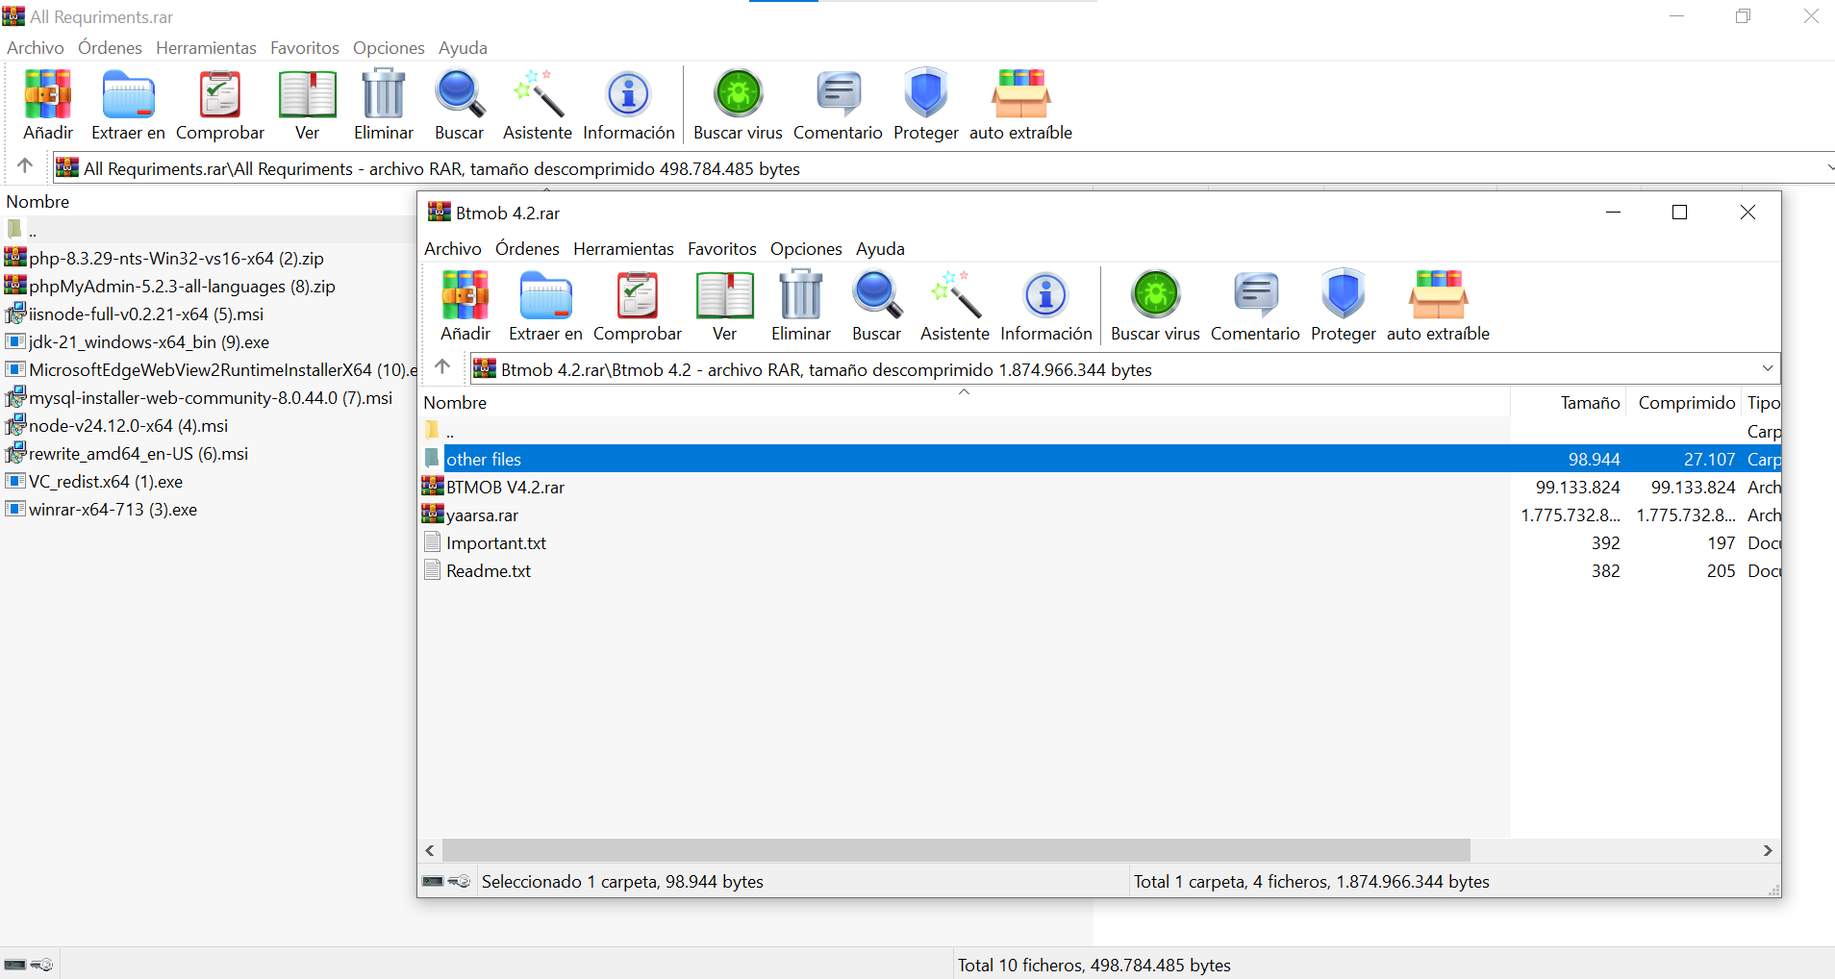Open Herramientas menu in Btmob 4.2.rar window
Screen dimensions: 1835x979
point(623,249)
